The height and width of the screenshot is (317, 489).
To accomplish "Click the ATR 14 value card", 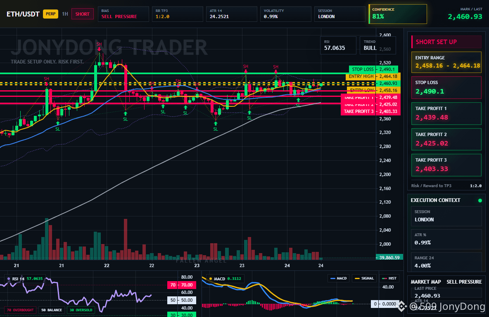I will [x=231, y=14].
